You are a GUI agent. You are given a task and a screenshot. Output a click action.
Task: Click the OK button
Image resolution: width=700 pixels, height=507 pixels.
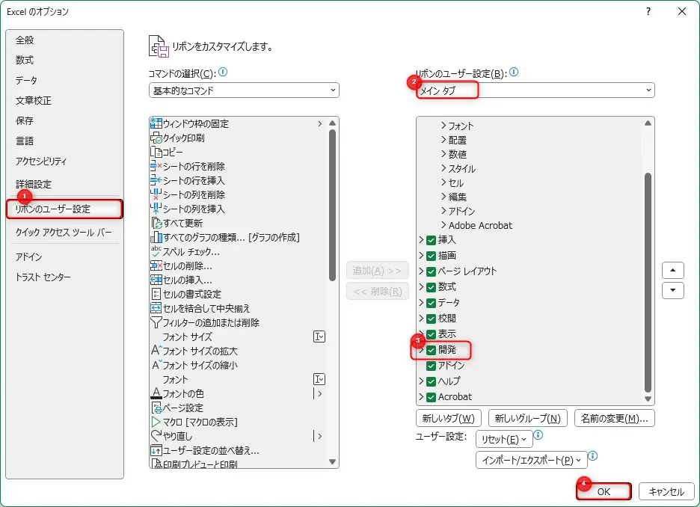click(x=604, y=491)
